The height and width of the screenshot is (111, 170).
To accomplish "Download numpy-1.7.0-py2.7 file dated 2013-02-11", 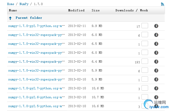I will click(x=37, y=26).
